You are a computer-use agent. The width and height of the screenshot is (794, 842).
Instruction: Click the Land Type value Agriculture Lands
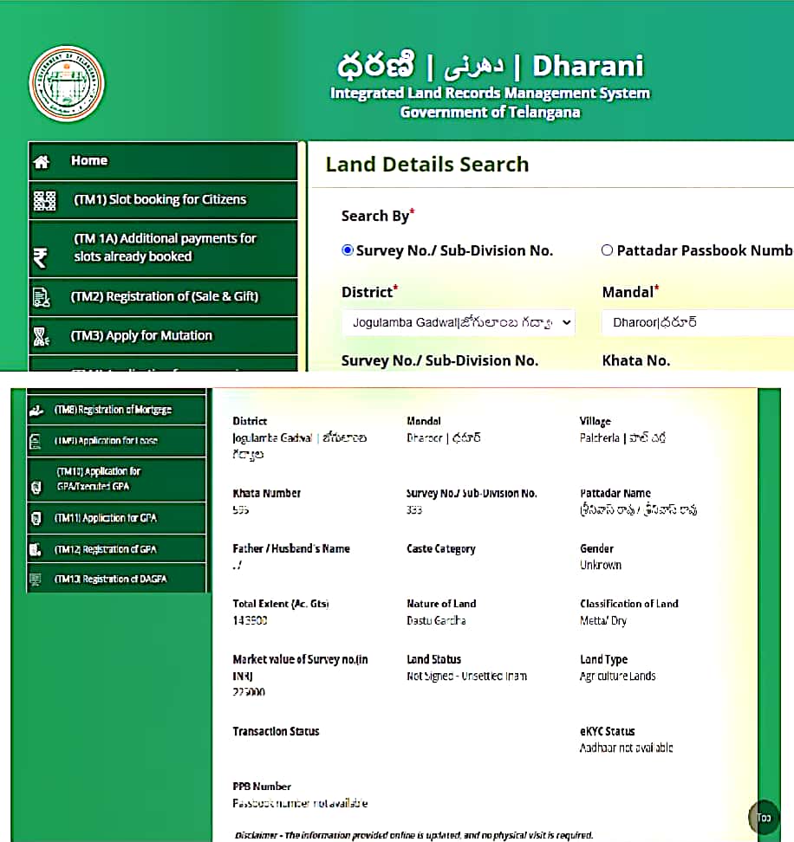coord(618,676)
